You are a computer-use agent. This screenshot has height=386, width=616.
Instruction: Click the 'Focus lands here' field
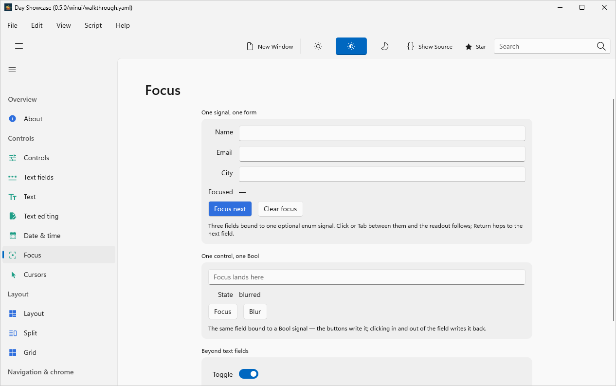coord(367,277)
